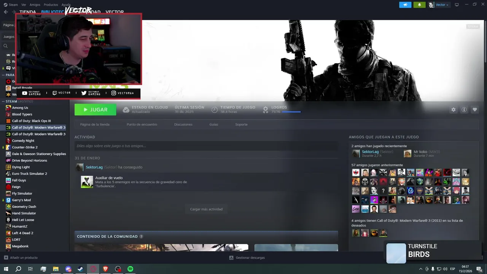This screenshot has width=487, height=274.
Task: Select Comedy Night in the library
Action: click(23, 141)
